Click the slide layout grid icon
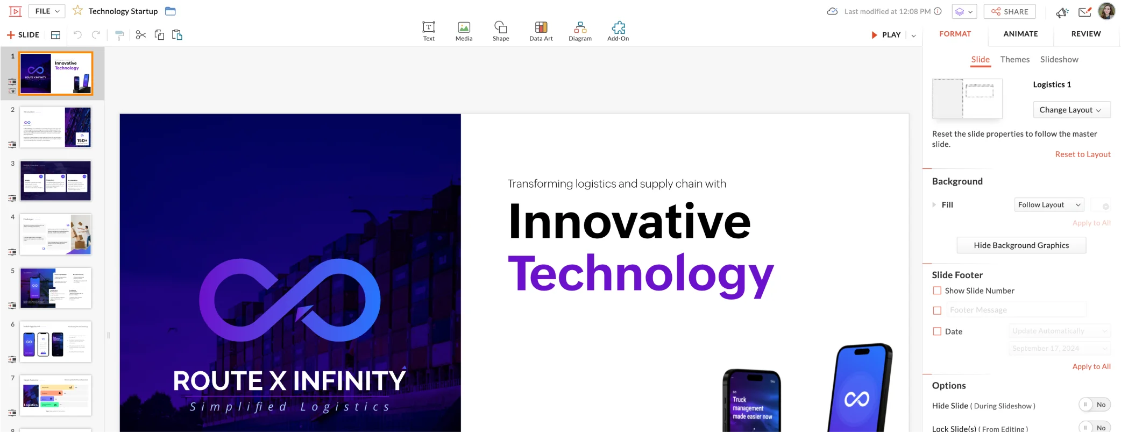 [x=55, y=35]
